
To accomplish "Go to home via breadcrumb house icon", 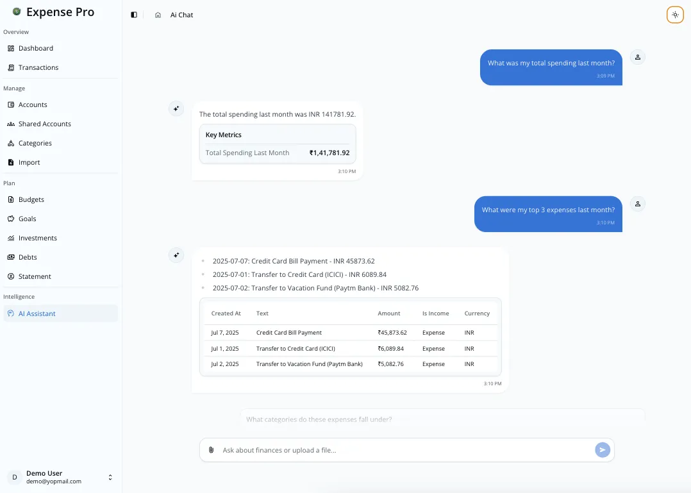I will point(158,15).
